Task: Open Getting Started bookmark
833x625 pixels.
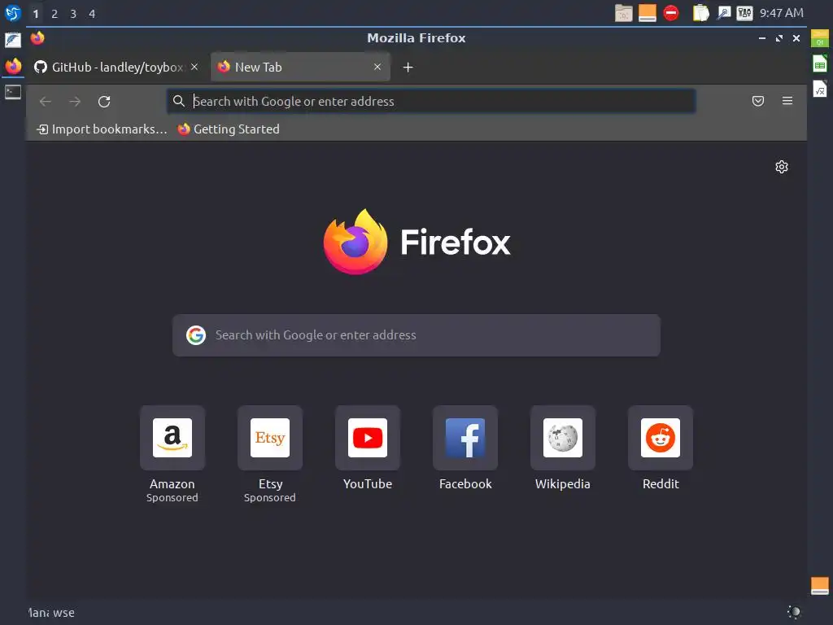Action: pyautogui.click(x=229, y=129)
